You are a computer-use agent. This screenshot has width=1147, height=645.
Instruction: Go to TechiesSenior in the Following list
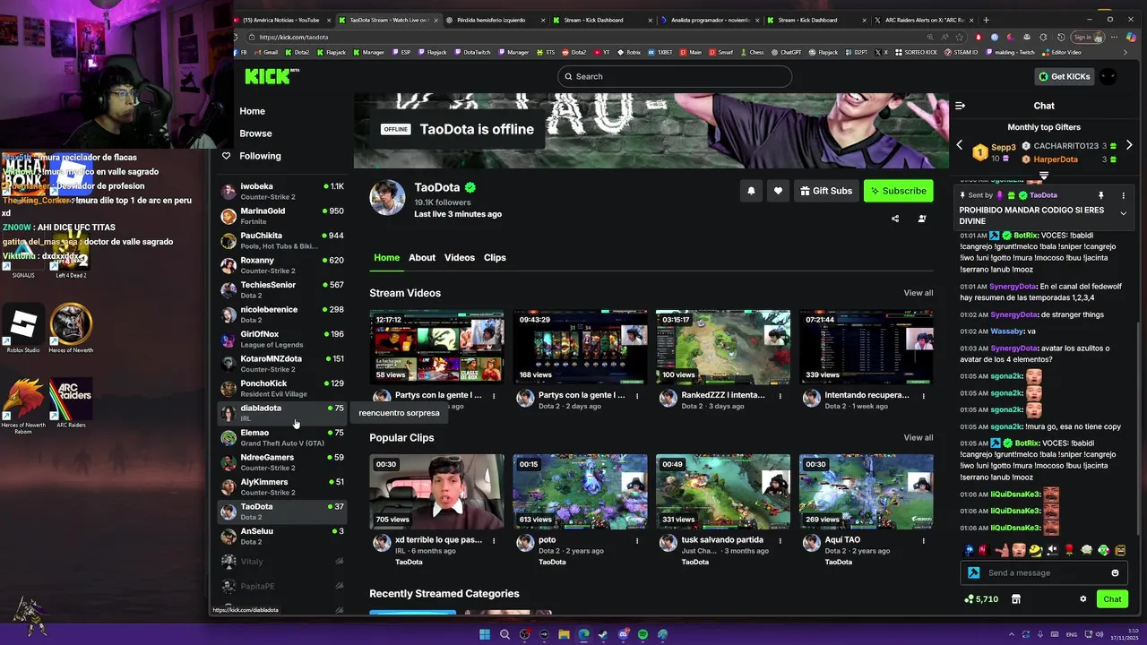(x=282, y=289)
